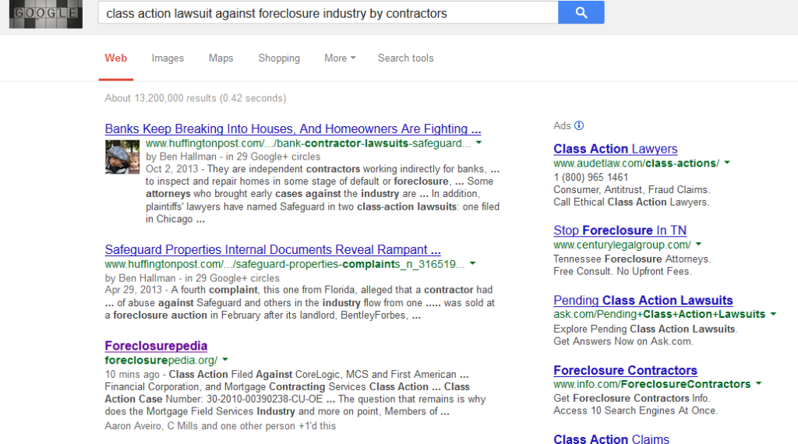Open the More dropdown menu
Image resolution: width=798 pixels, height=444 pixels.
pos(340,58)
